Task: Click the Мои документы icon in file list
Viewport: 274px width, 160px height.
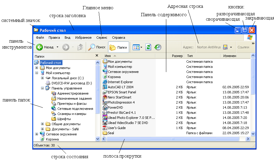Action: (105, 61)
